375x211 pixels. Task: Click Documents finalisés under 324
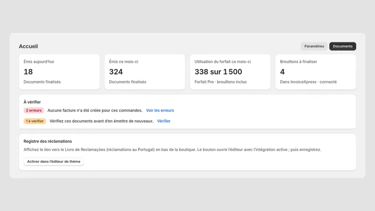click(x=127, y=82)
